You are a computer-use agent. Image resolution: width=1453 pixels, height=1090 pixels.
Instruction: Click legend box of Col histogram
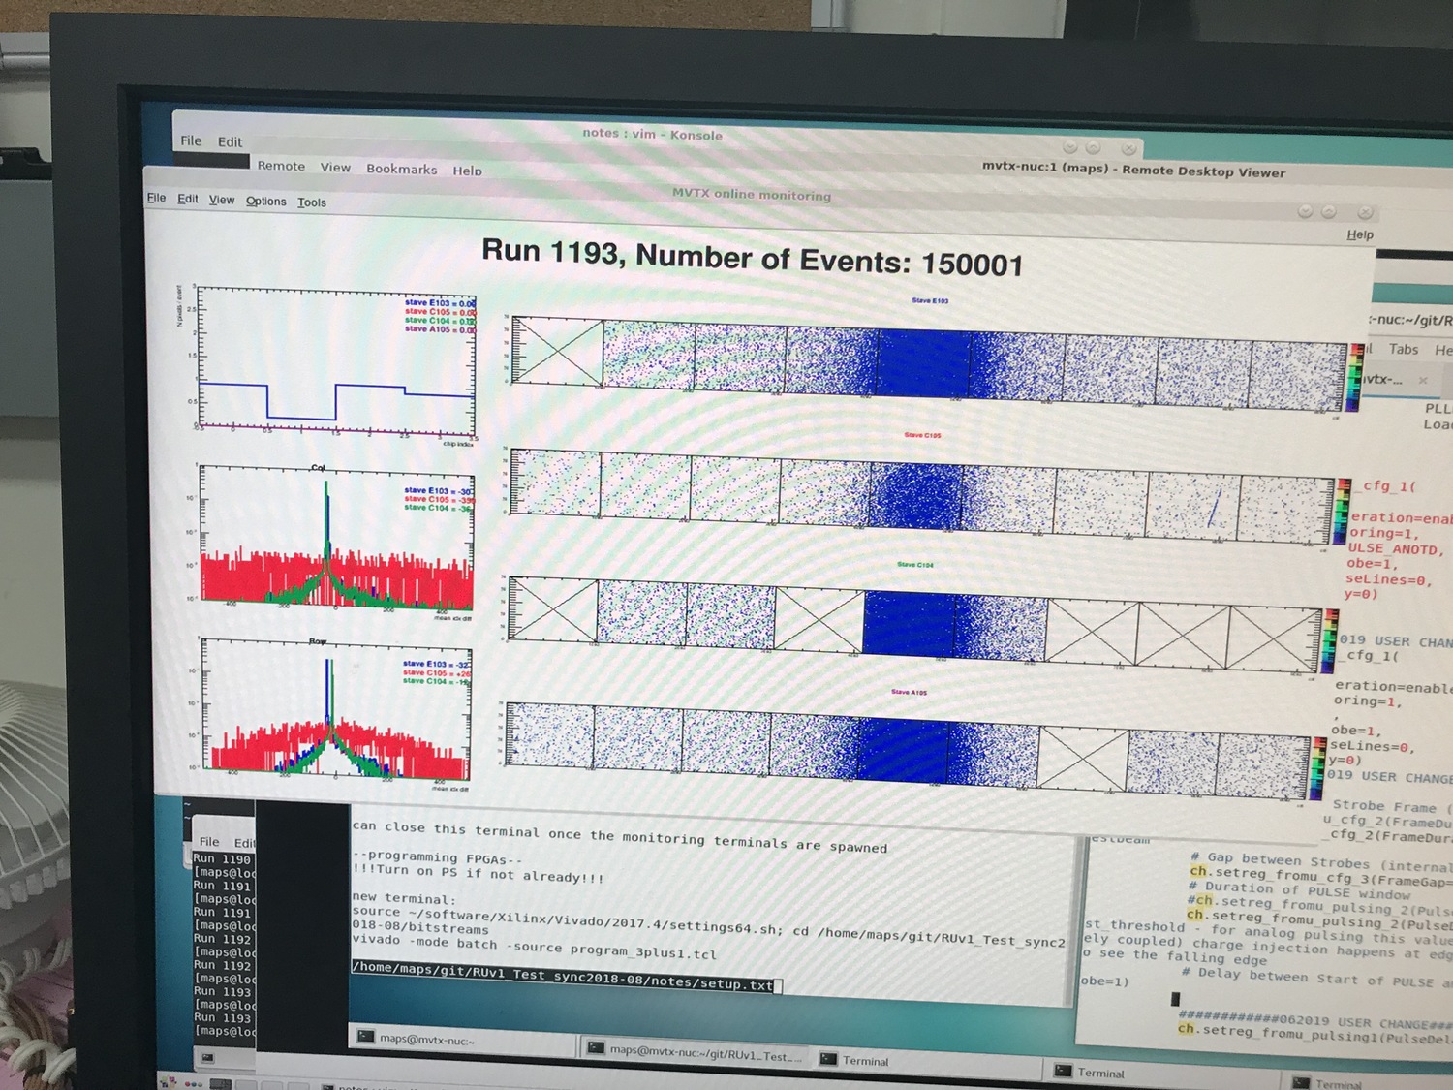[x=438, y=499]
